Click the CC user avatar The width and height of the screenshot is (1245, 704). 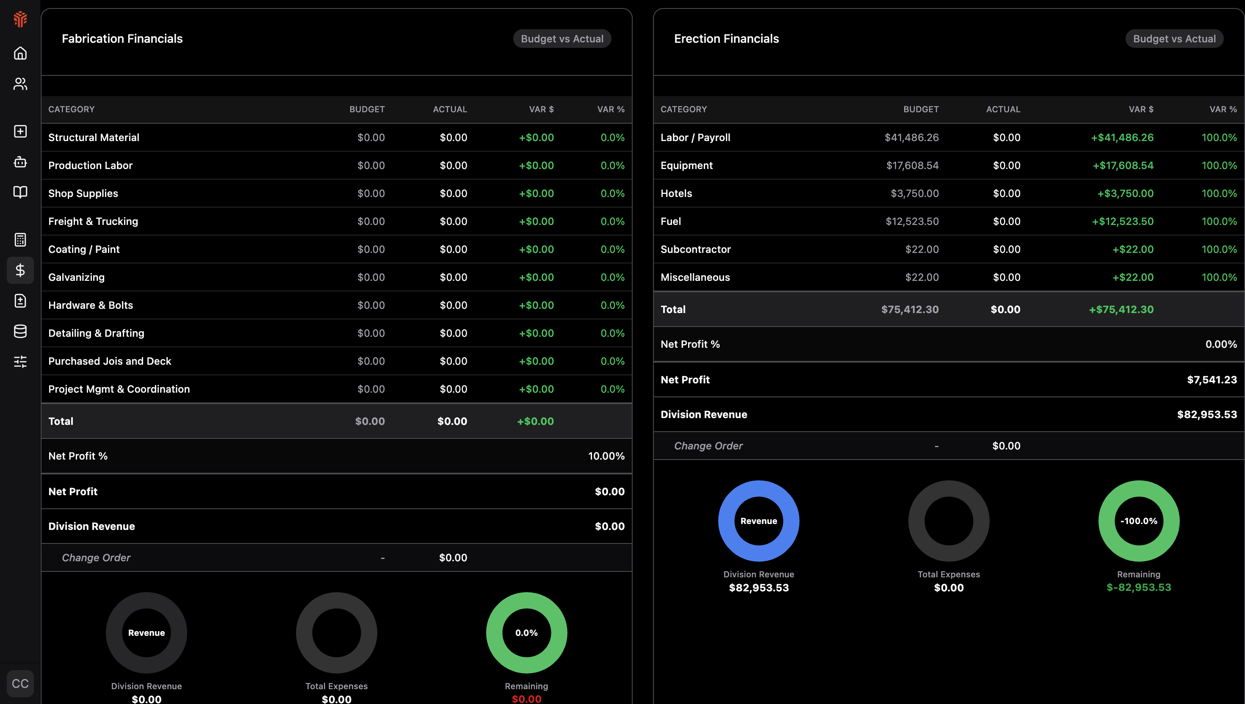point(20,683)
